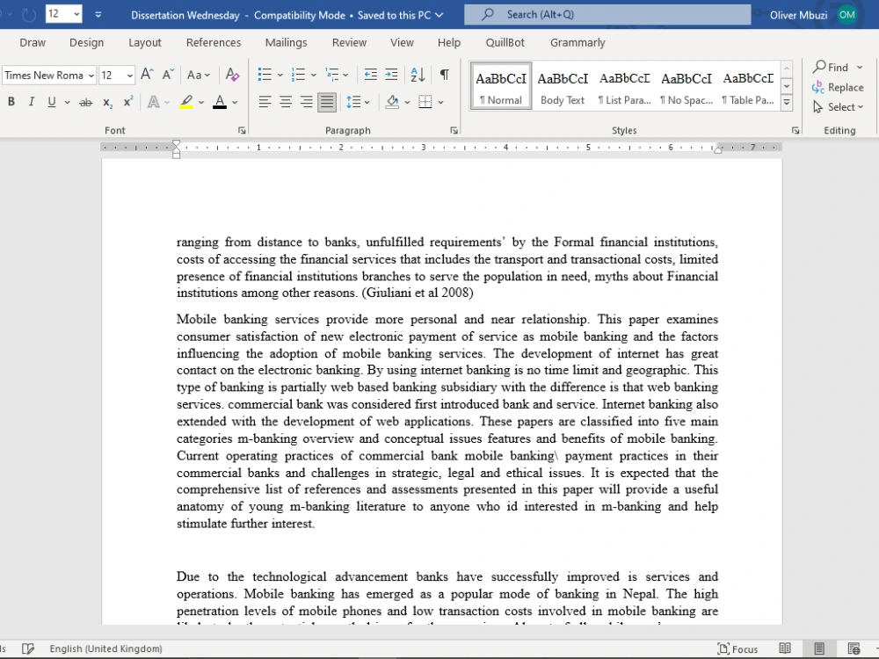Click the Numbering list icon
Viewport: 879px width, 659px height.
298,75
